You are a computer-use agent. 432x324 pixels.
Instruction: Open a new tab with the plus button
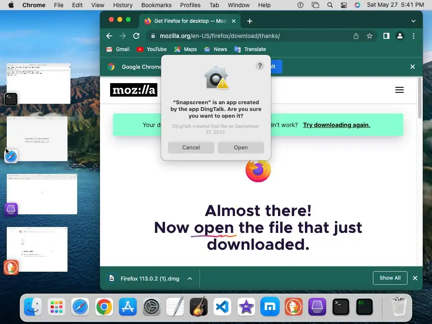[x=250, y=21]
